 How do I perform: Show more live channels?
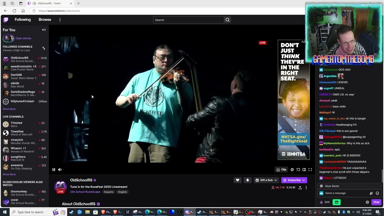pos(9,174)
